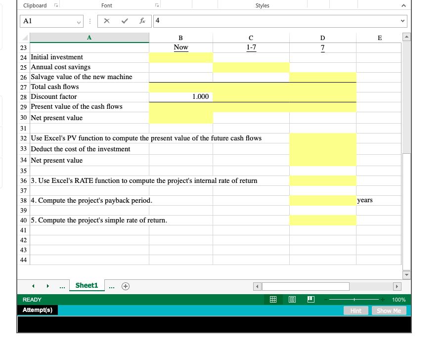Select the Normal view icon in status bar
The height and width of the screenshot is (354, 445).
273,299
